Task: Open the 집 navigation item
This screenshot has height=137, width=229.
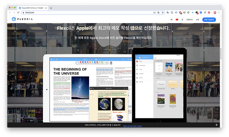Action: pos(182,20)
